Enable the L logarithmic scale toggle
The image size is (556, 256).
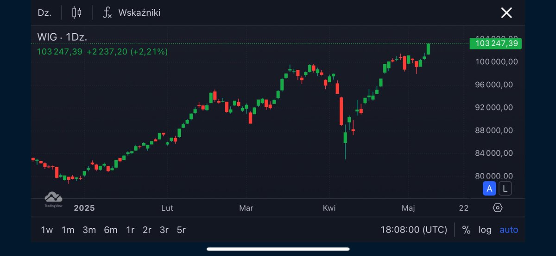pos(505,189)
